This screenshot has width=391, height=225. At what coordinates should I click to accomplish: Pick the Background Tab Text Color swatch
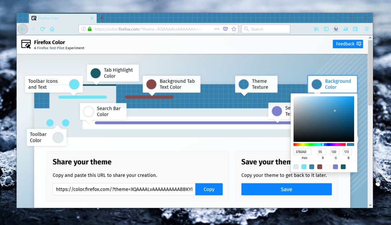tap(151, 84)
